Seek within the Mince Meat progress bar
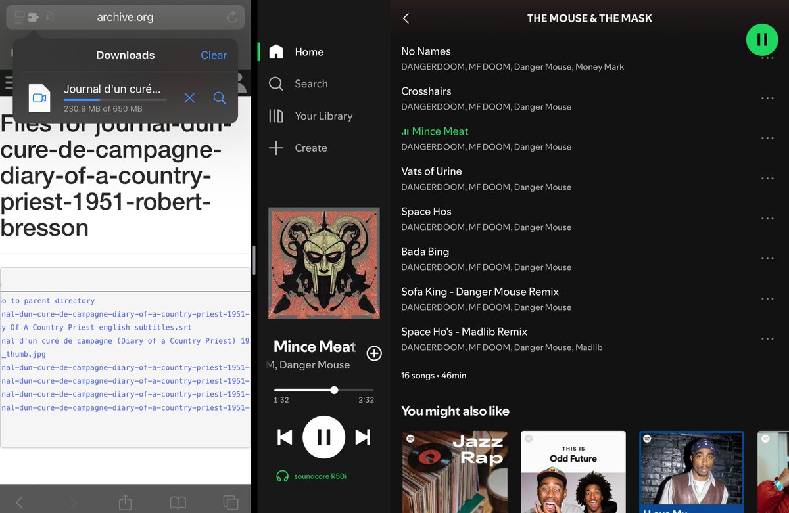Screen dimensions: 789x513 coord(323,390)
